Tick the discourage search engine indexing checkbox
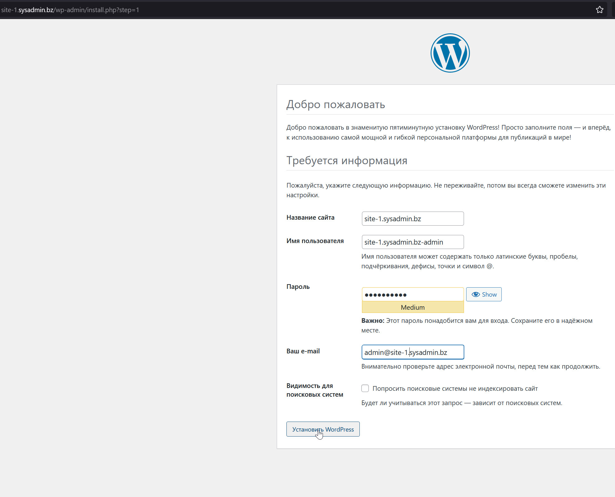Viewport: 615px width, 497px height. coord(365,388)
